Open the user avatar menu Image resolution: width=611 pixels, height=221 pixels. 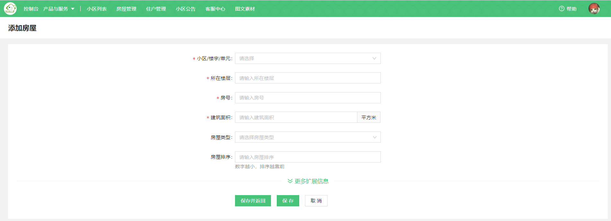point(594,9)
